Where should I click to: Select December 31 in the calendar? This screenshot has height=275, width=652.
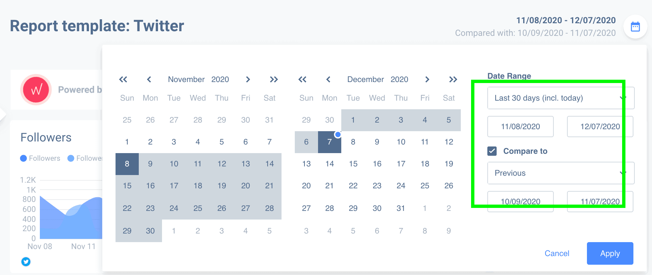tap(401, 208)
